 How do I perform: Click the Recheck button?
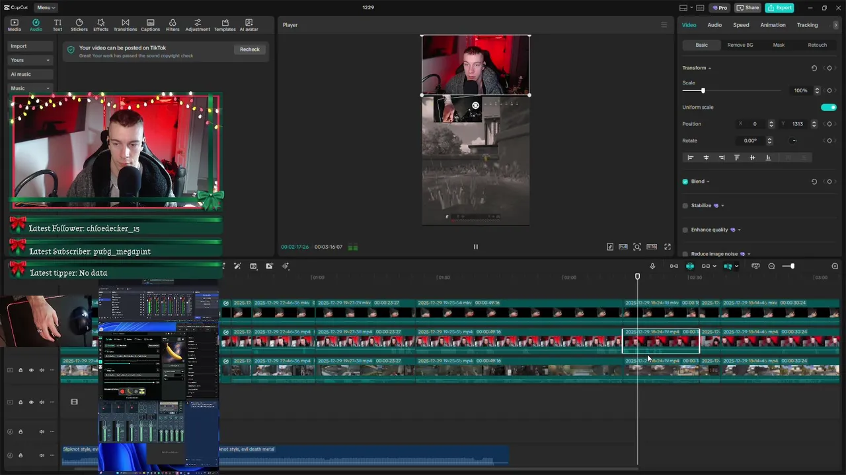(x=250, y=49)
